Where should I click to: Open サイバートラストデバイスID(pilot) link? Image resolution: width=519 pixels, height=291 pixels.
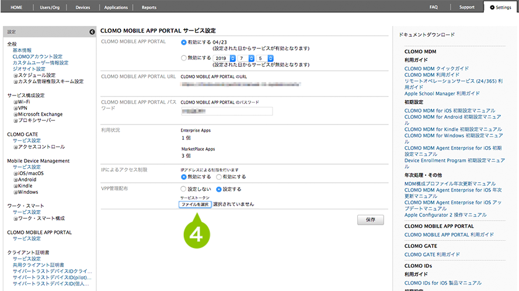53,278
